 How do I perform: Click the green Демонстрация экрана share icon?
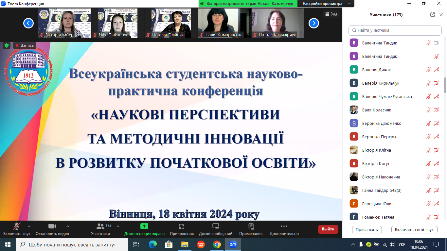pyautogui.click(x=144, y=226)
